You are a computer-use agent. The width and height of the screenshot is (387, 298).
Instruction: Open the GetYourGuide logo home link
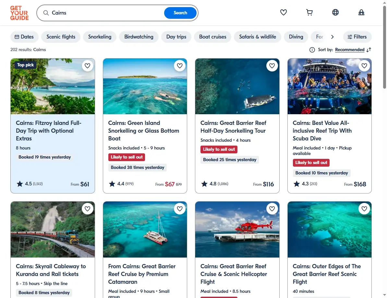coord(19,13)
